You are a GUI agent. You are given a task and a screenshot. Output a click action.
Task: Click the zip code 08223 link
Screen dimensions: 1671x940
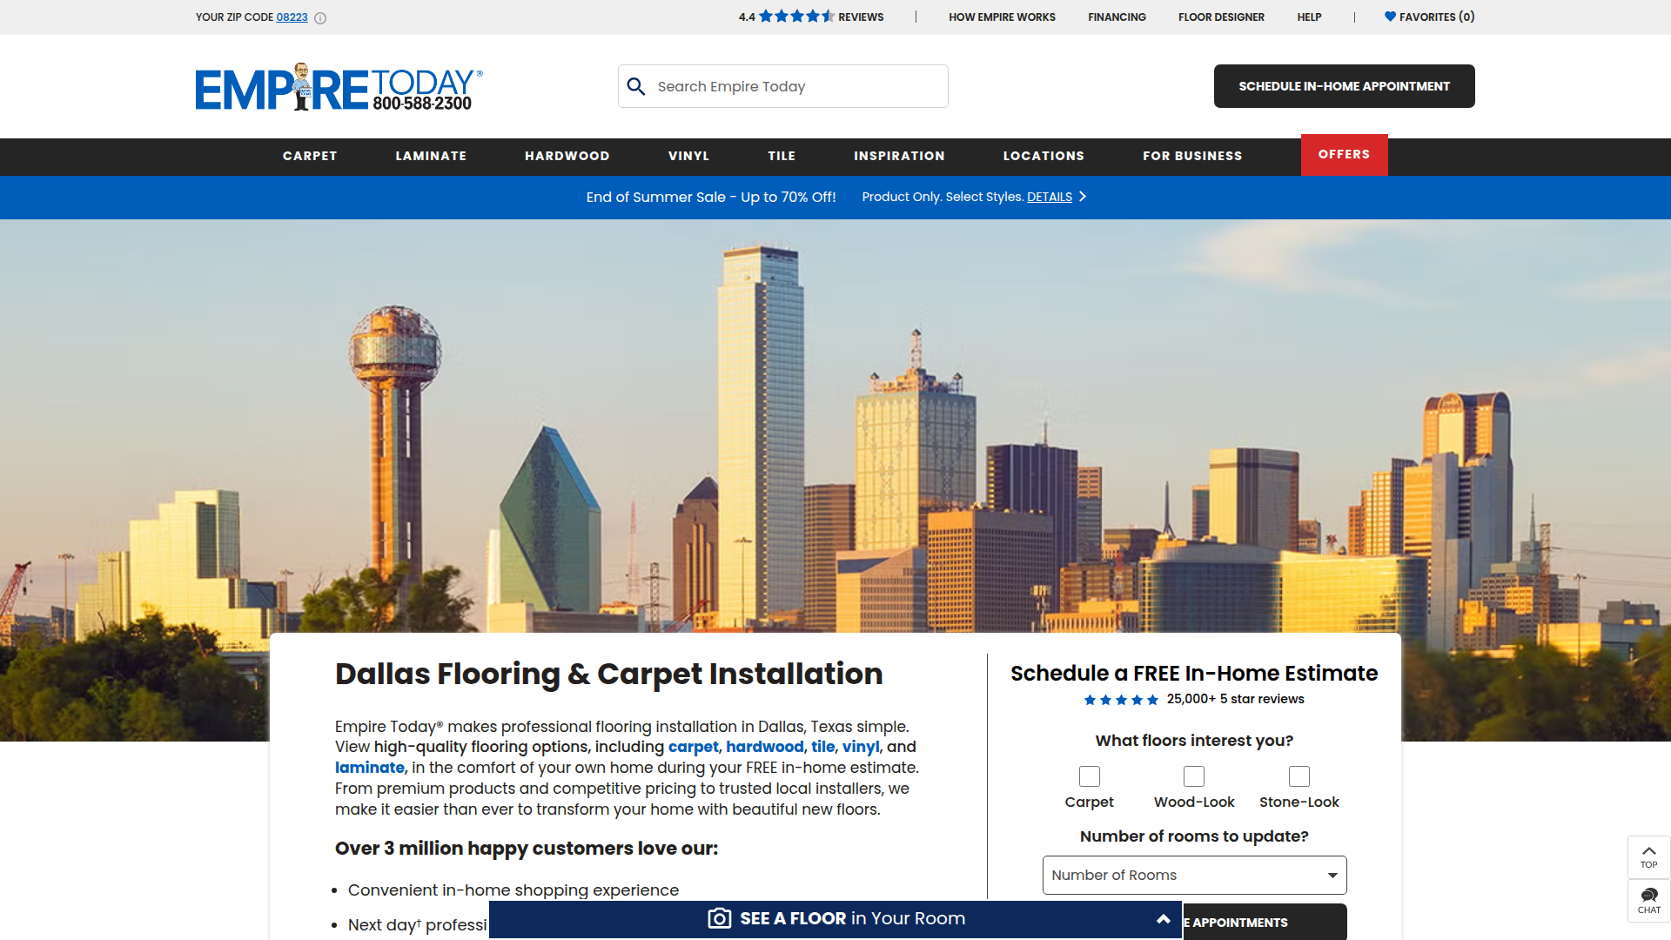tap(292, 17)
